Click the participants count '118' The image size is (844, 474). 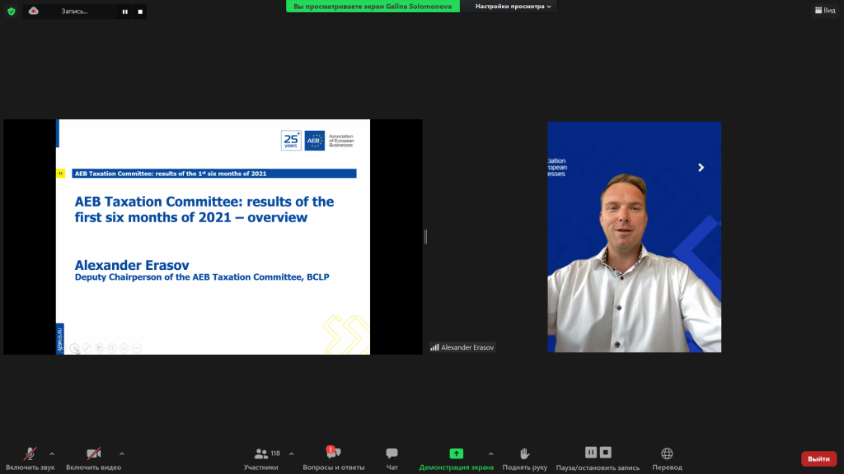click(x=275, y=453)
